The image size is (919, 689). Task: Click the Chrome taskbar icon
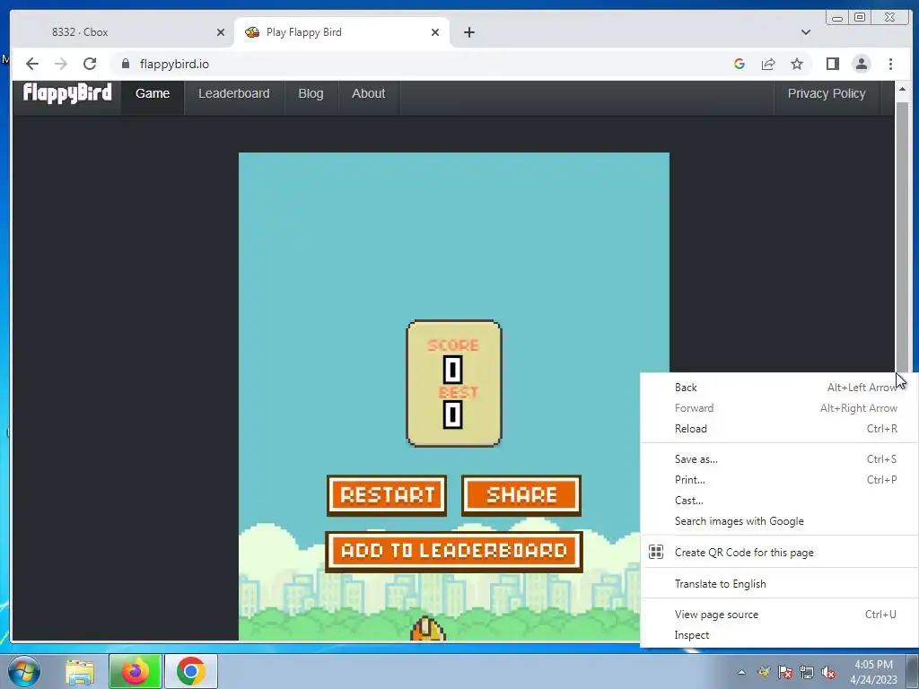pos(191,671)
